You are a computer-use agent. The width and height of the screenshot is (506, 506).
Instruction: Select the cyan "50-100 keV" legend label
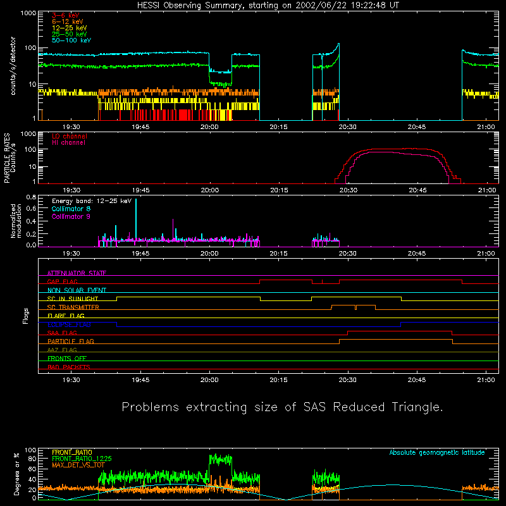coord(71,40)
